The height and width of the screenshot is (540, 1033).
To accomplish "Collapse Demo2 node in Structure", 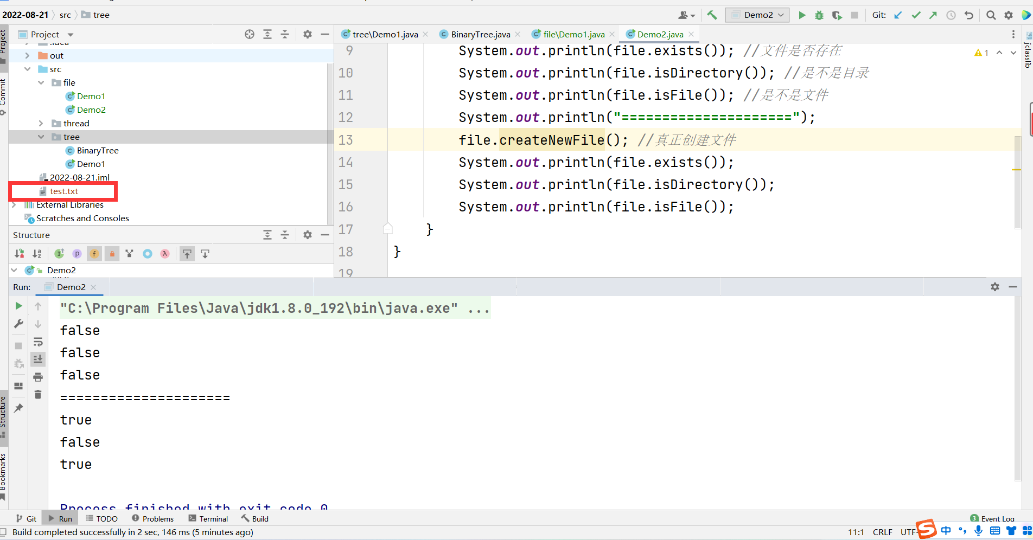I will [x=14, y=270].
